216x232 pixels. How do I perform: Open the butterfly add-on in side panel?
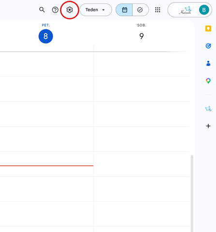[x=208, y=109]
